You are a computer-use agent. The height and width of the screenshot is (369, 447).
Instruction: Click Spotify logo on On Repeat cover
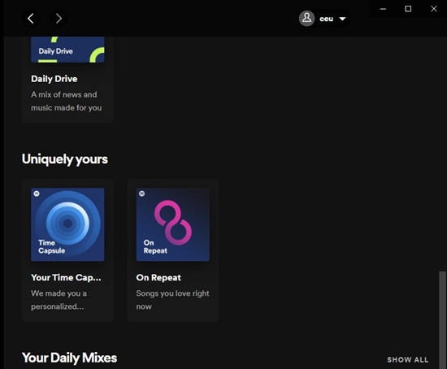(x=141, y=193)
